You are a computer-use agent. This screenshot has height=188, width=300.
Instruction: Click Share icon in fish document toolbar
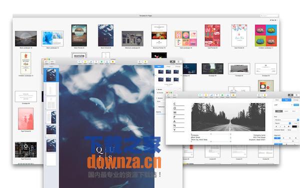[x=140, y=62]
